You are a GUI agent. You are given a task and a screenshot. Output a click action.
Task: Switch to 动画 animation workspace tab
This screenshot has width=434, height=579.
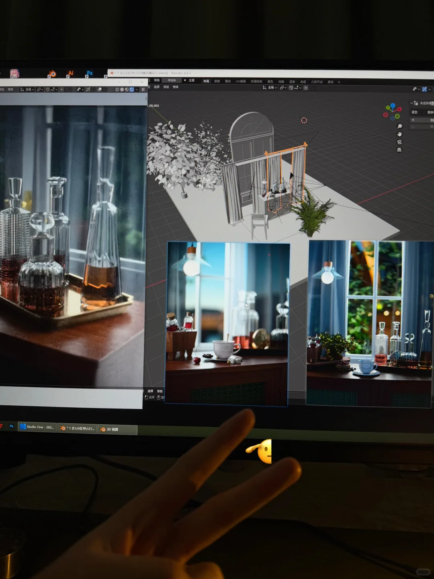281,81
